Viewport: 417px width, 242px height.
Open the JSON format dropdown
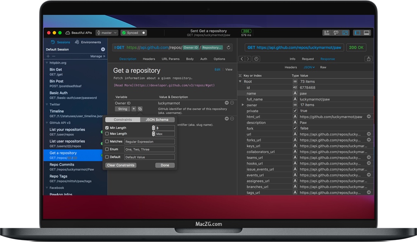click(309, 67)
